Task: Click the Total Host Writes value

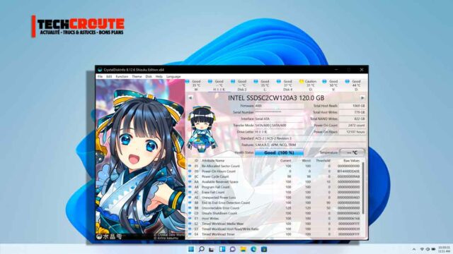Action: (352, 112)
